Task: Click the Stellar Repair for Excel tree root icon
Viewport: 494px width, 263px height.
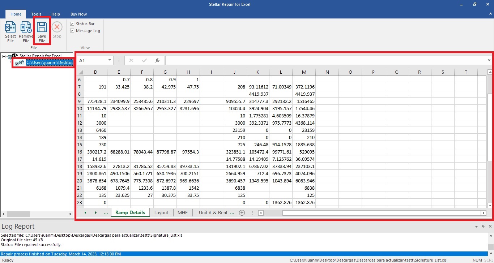Action: click(x=15, y=56)
